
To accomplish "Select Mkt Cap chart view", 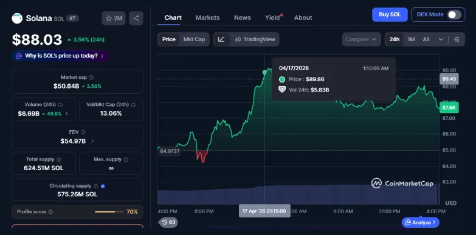I will point(194,39).
